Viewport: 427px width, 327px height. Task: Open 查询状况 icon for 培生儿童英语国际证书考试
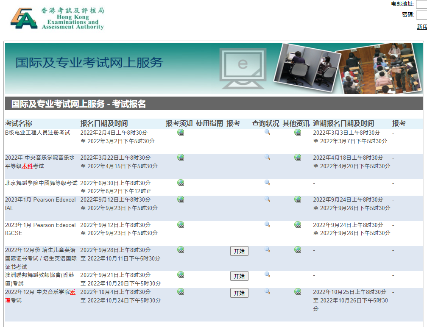click(267, 250)
